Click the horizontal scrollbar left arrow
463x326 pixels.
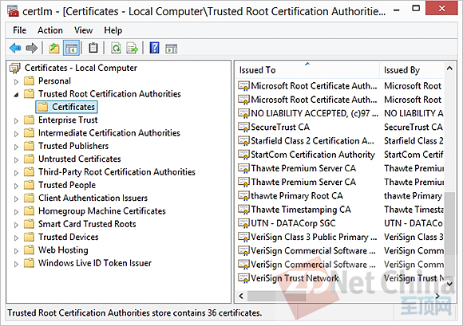(x=241, y=296)
